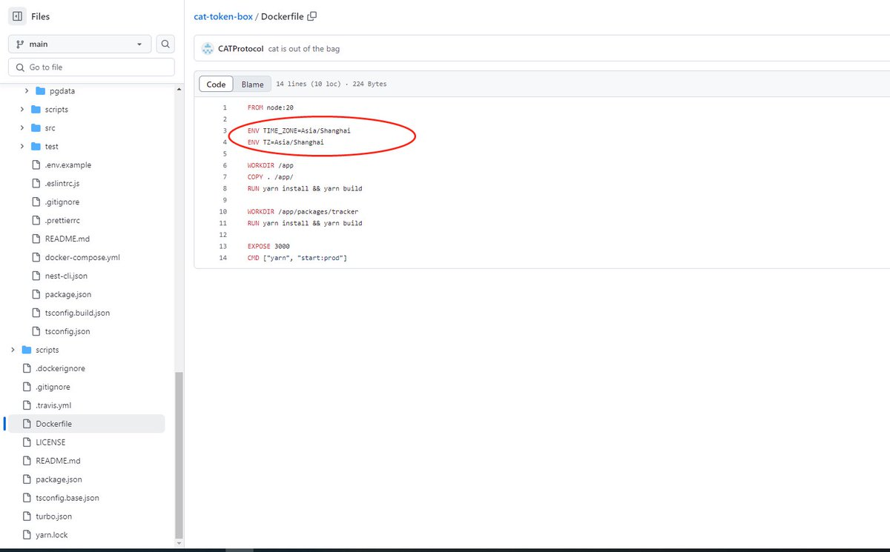Copy the file path icon next to Dockerfile
Screen dimensions: 890x552
[x=312, y=16]
